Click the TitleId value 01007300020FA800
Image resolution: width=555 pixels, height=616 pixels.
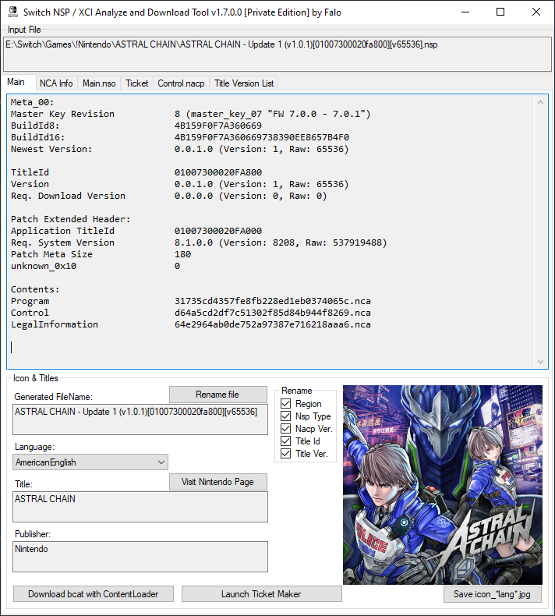pyautogui.click(x=218, y=172)
